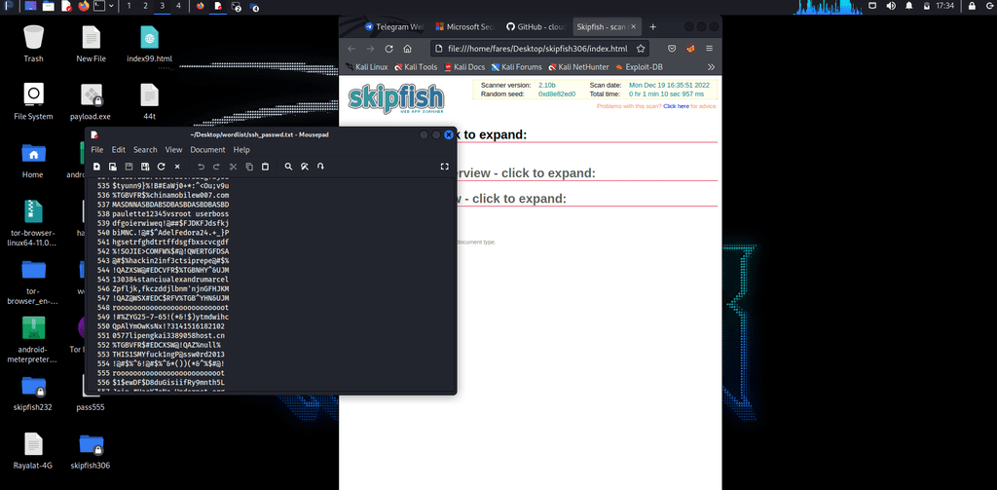Open the Kali NetHunter bookmark

click(578, 67)
